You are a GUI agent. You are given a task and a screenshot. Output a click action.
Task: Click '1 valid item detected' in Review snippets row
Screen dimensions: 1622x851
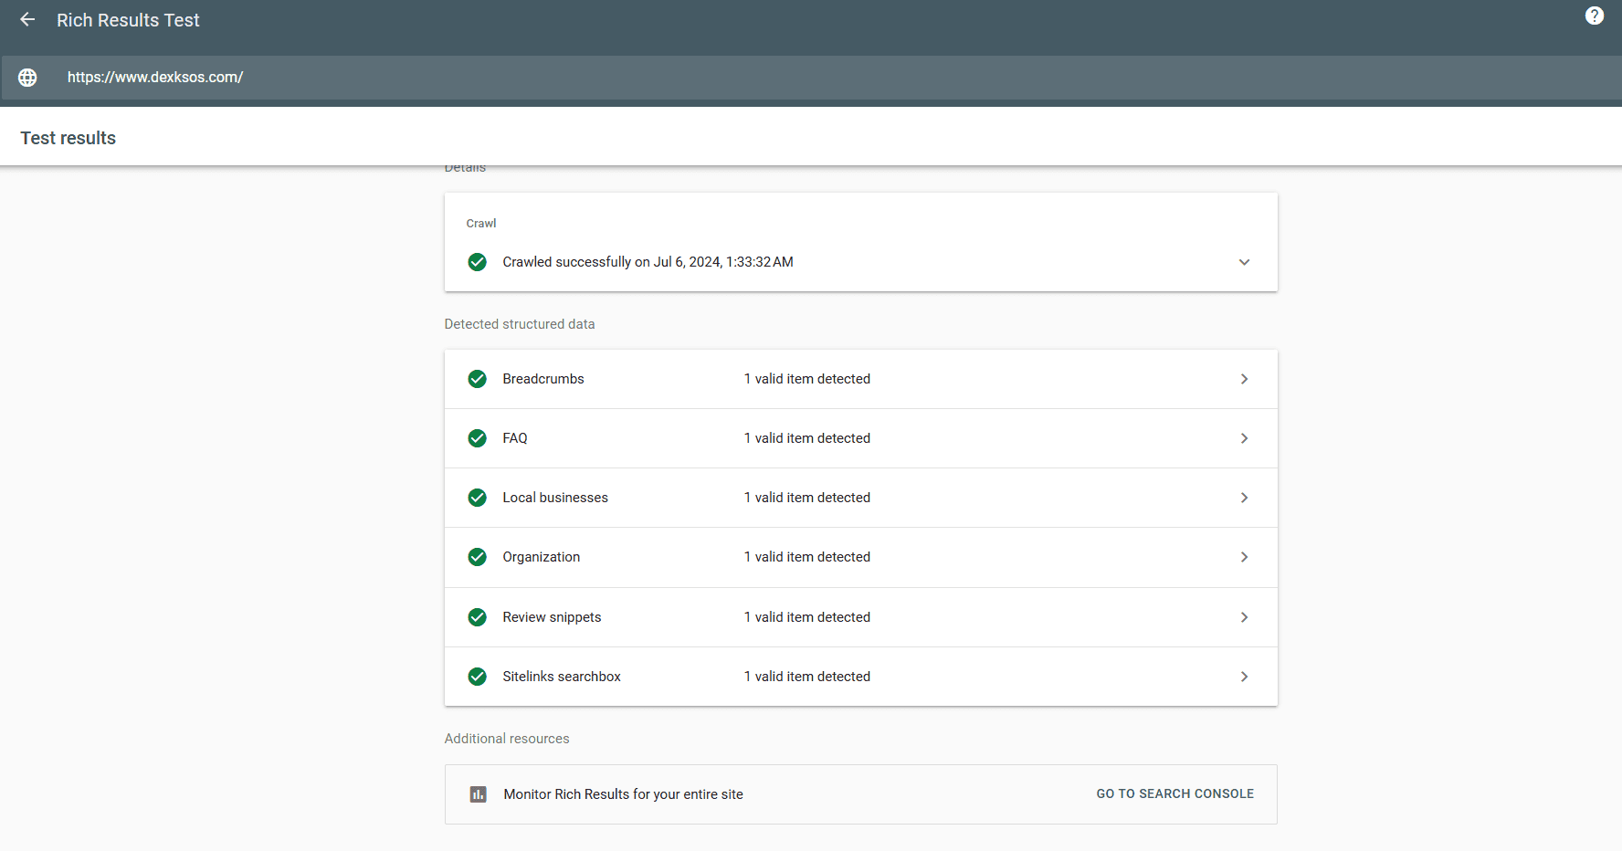pos(807,617)
